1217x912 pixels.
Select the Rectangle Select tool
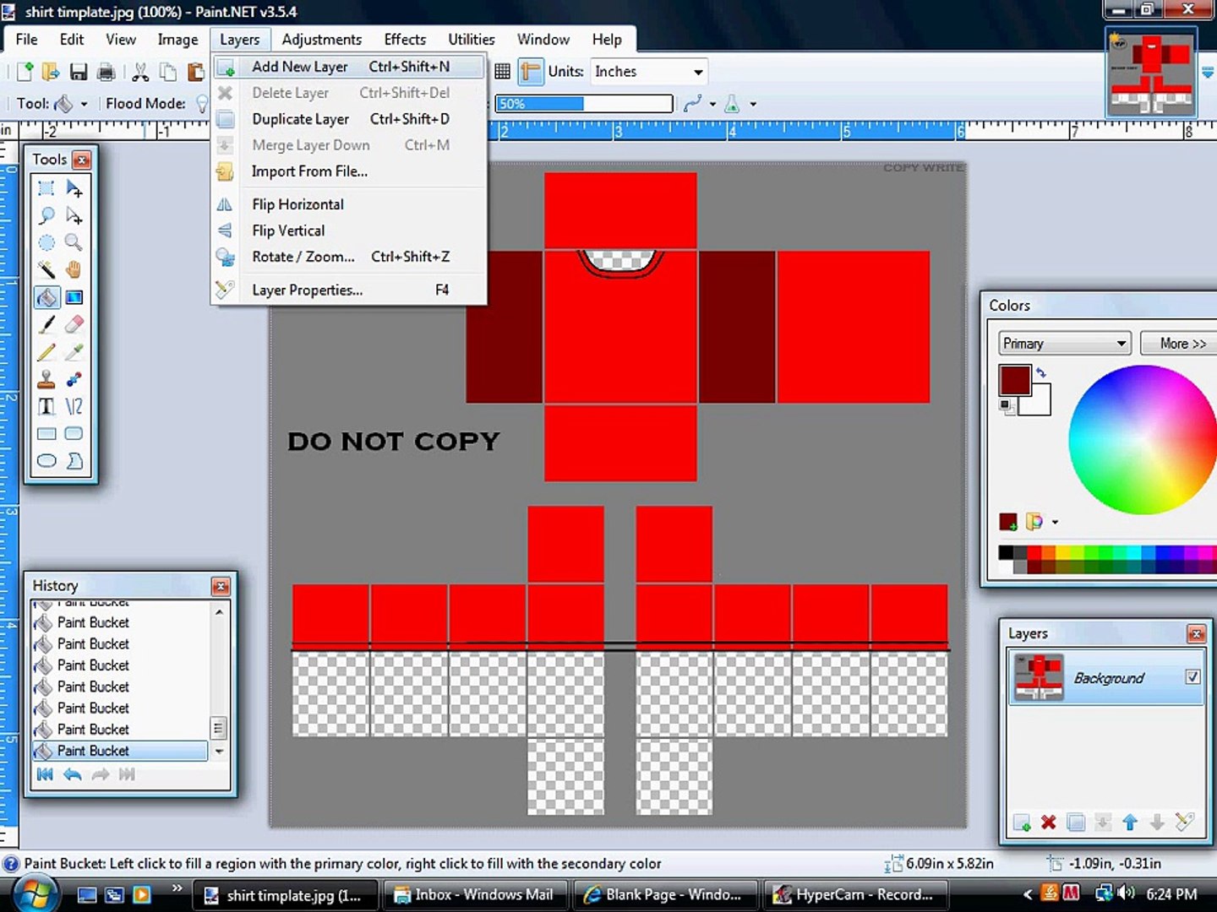pos(46,188)
